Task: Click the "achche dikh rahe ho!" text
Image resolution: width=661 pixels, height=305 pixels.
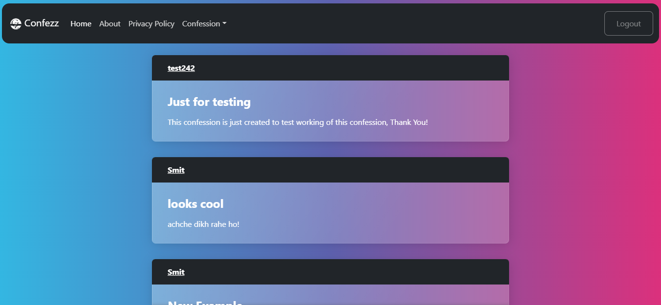Action: (x=203, y=224)
